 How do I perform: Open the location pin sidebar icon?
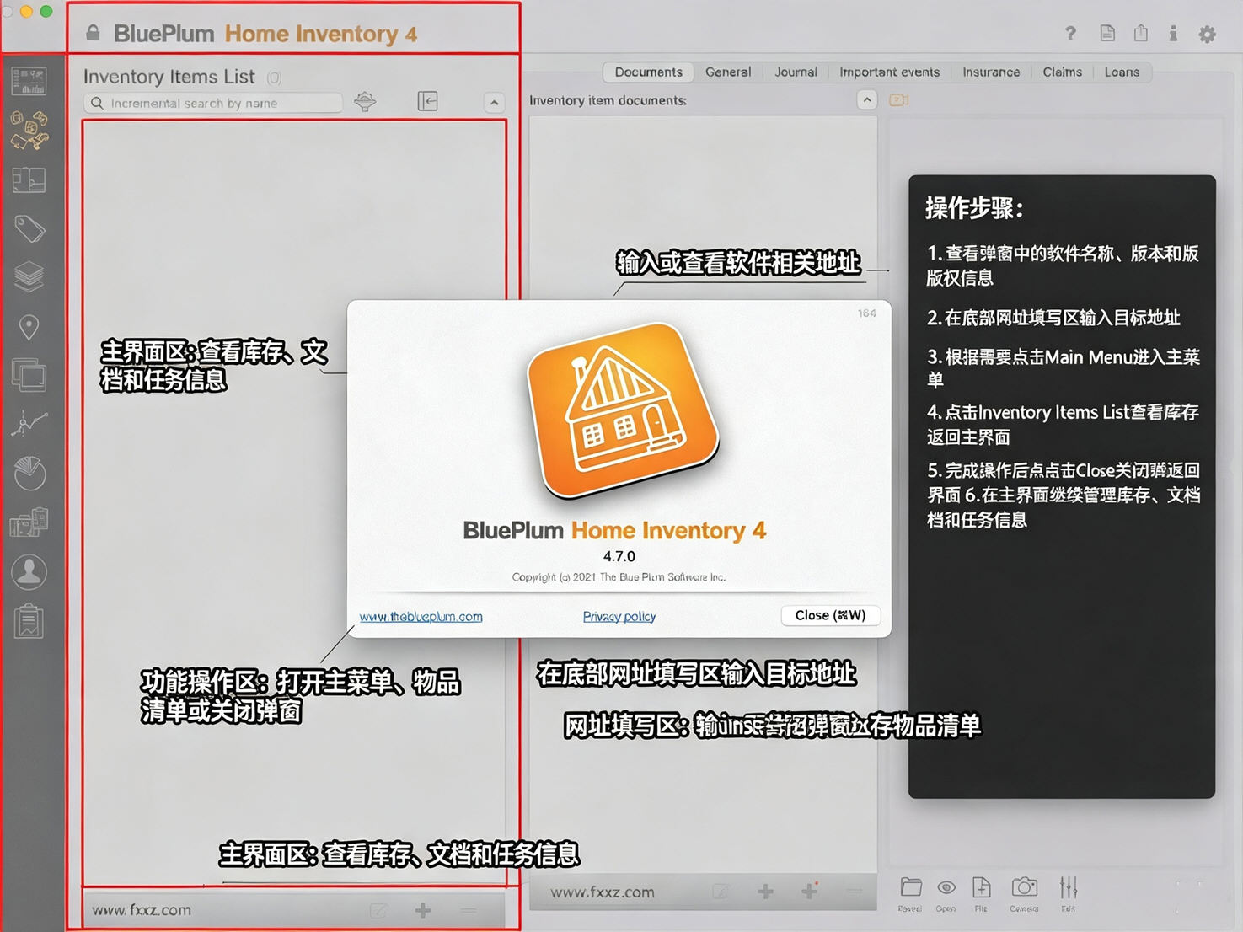pos(29,327)
